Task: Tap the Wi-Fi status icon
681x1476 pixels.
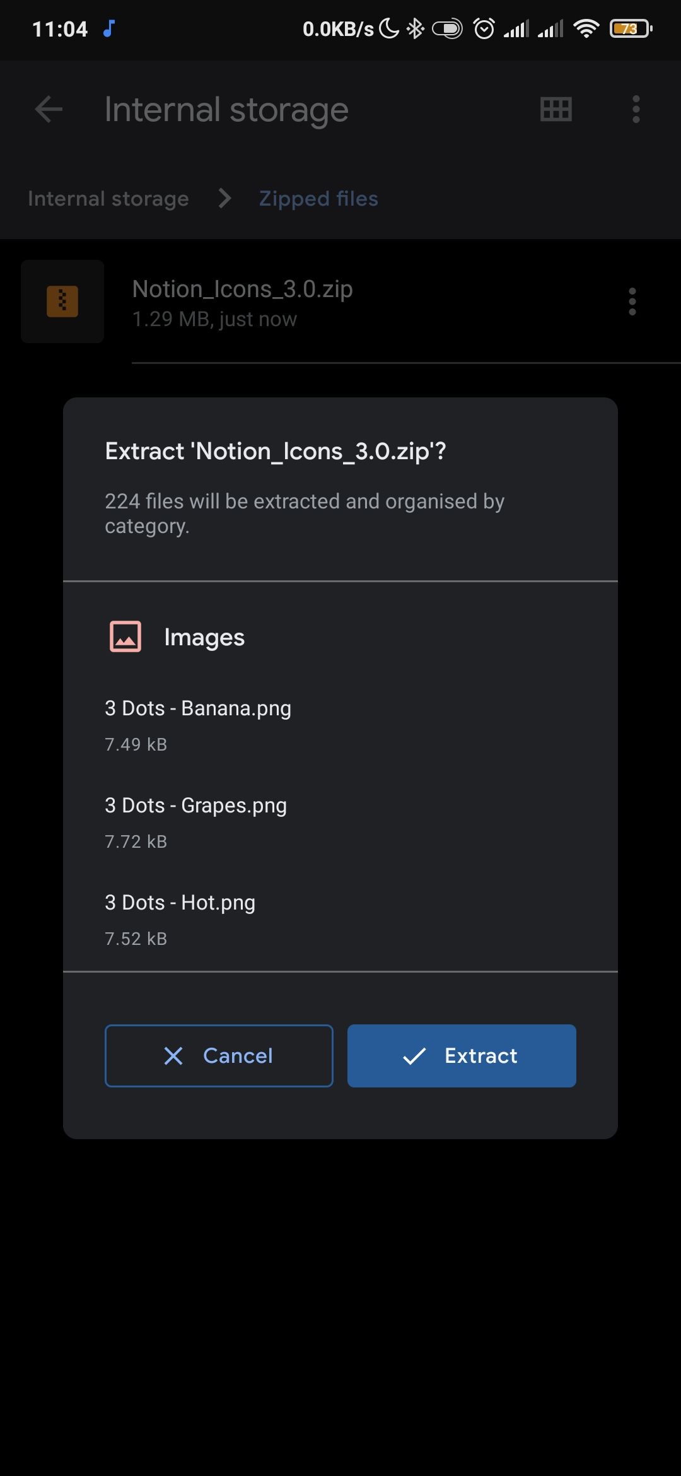Action: click(586, 28)
